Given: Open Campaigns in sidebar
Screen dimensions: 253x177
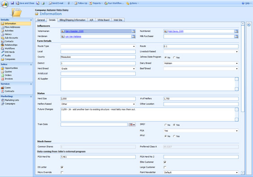Looking at the screenshot, I should (8, 104).
